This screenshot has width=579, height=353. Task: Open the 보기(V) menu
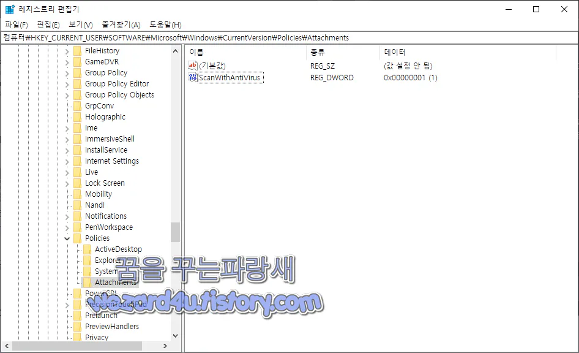click(81, 25)
